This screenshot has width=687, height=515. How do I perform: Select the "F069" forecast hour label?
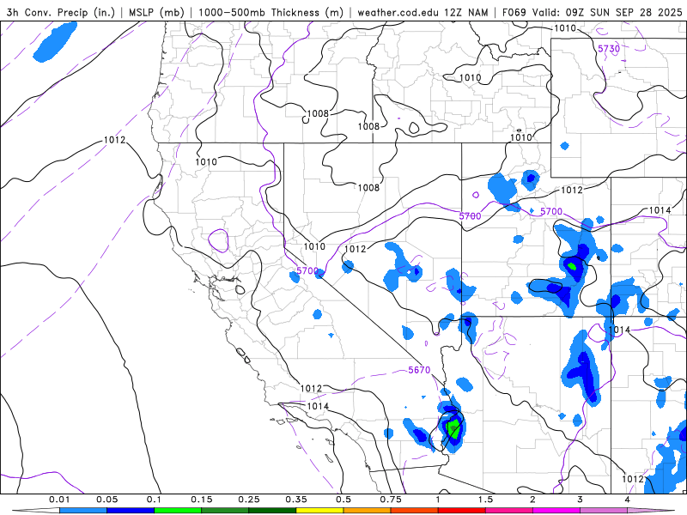click(x=514, y=12)
